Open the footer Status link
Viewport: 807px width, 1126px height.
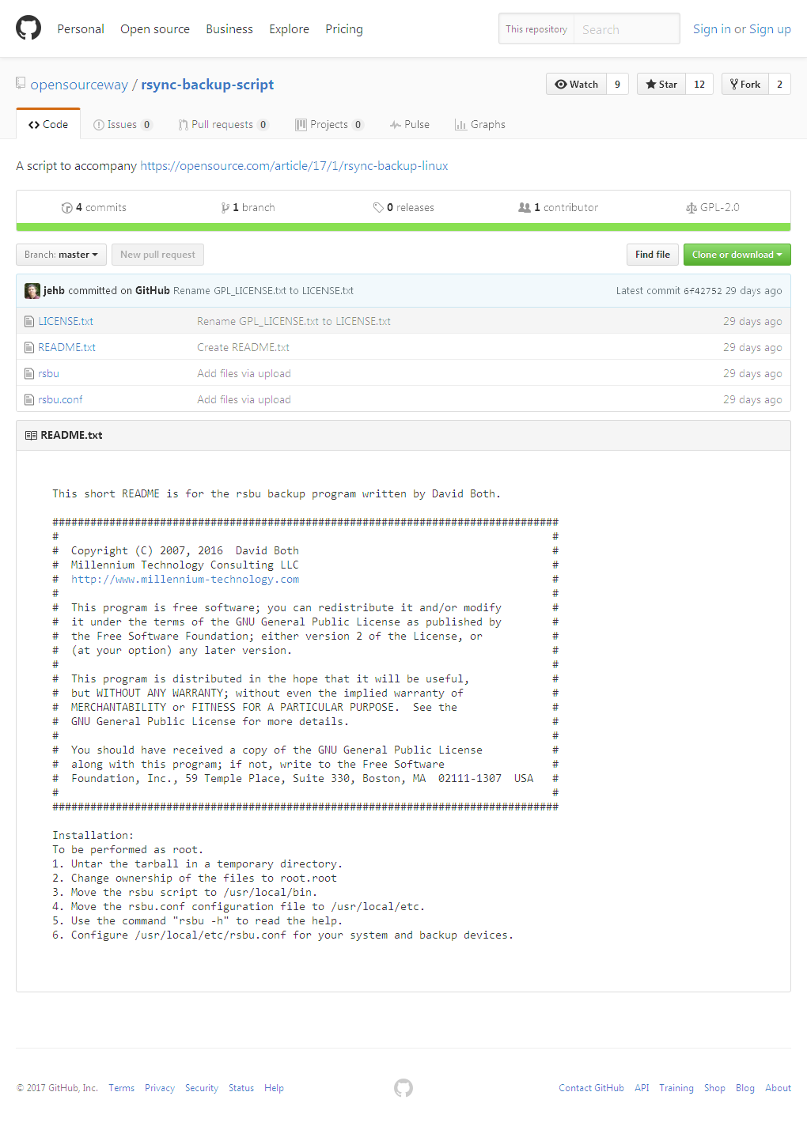coord(241,1088)
